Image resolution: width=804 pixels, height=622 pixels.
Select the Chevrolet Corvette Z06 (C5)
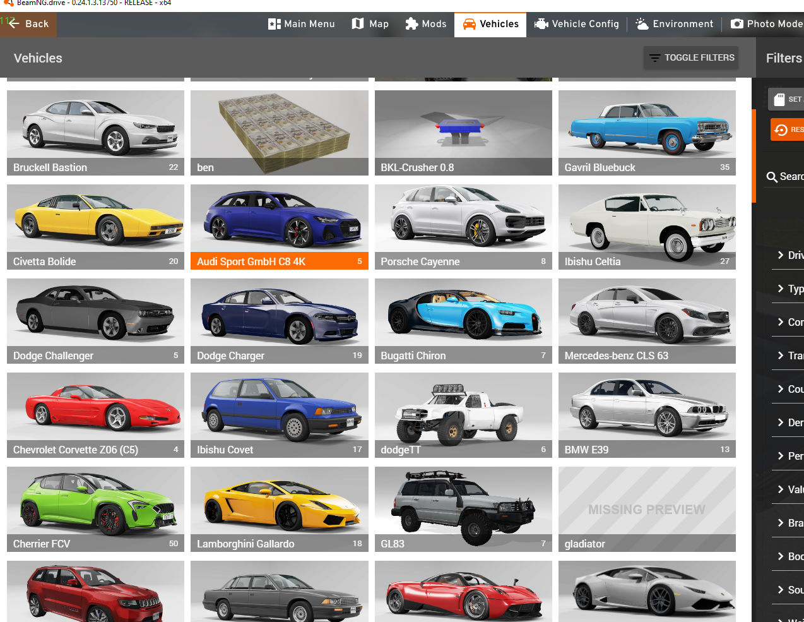pyautogui.click(x=95, y=415)
